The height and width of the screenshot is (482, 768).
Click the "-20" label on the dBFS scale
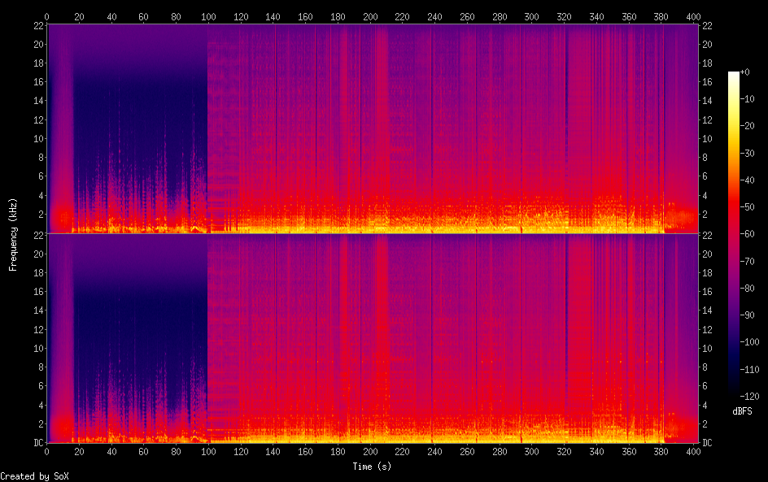pos(747,126)
